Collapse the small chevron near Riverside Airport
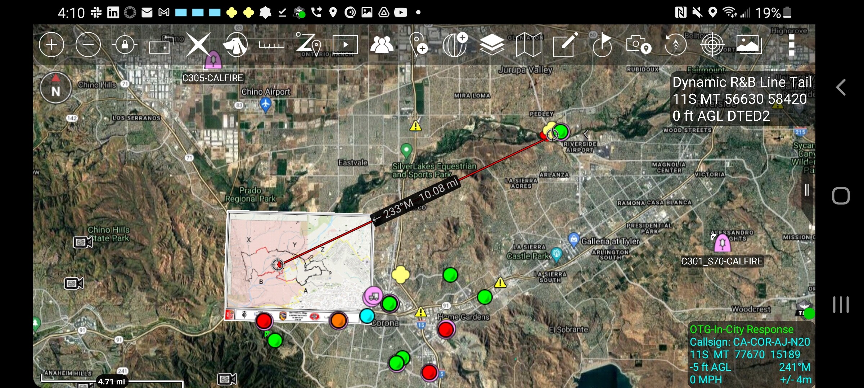The height and width of the screenshot is (388, 864). tap(586, 134)
